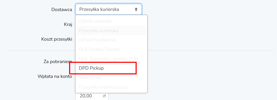Click the Za pobraniem label
The width and height of the screenshot is (277, 100).
[x=58, y=62]
